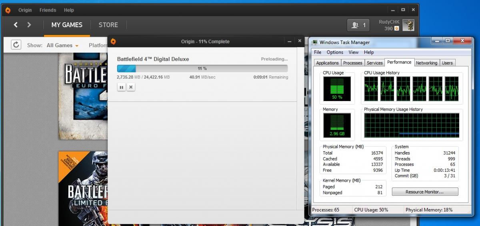Image resolution: width=480 pixels, height=226 pixels.
Task: Expand the Show All Games dropdown
Action: (62, 46)
